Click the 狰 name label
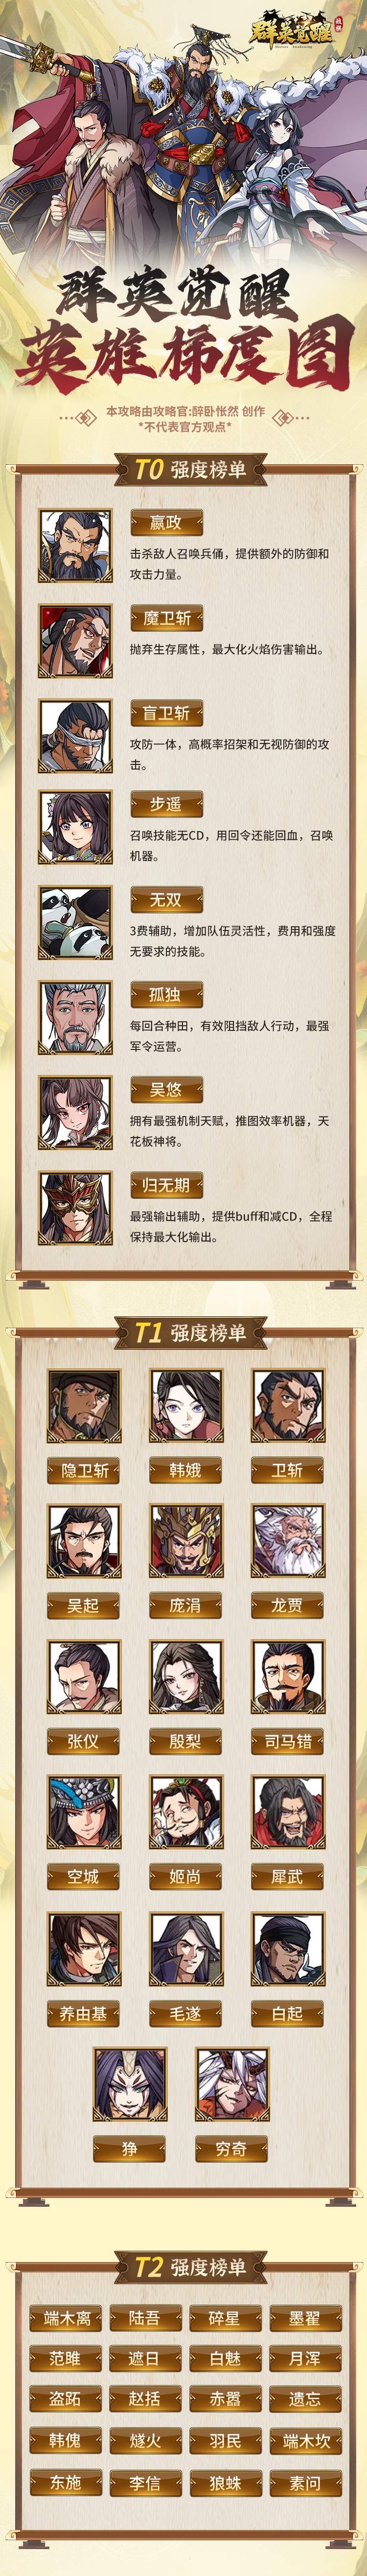The image size is (367, 2576). [130, 2148]
